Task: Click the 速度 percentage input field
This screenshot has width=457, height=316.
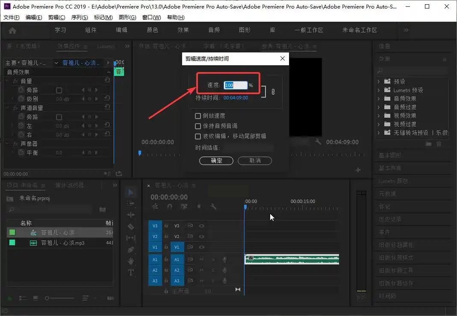Action: click(x=236, y=85)
